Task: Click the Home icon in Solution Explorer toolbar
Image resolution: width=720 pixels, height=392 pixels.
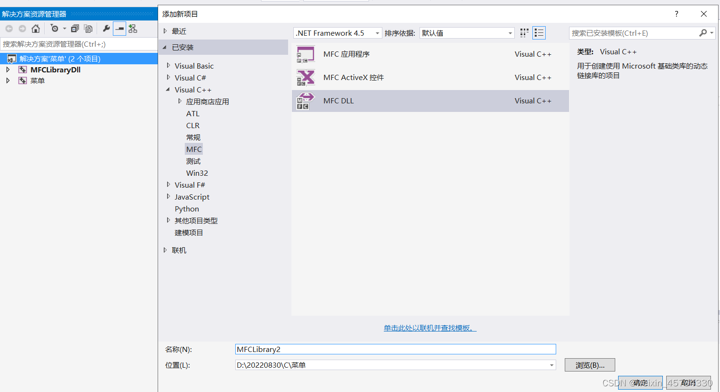Action: 35,28
